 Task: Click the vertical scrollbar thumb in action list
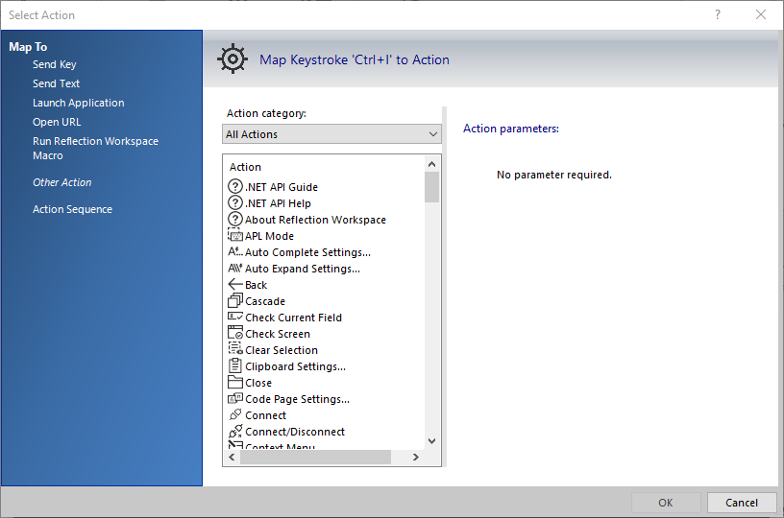tap(432, 187)
